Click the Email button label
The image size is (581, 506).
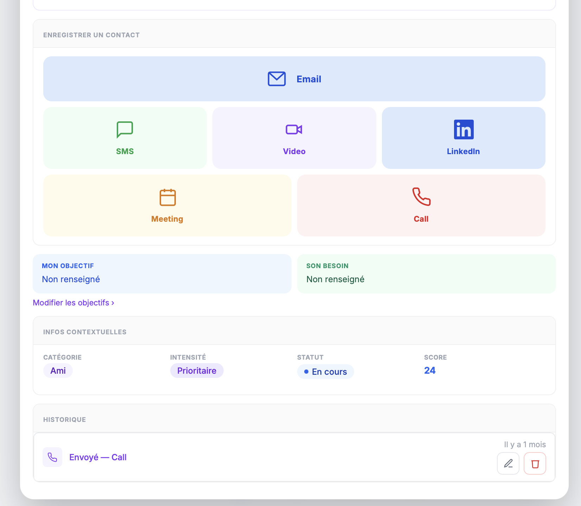[x=309, y=79]
